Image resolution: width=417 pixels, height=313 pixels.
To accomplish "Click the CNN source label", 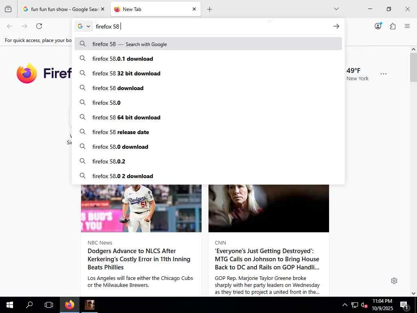I will coord(220,242).
